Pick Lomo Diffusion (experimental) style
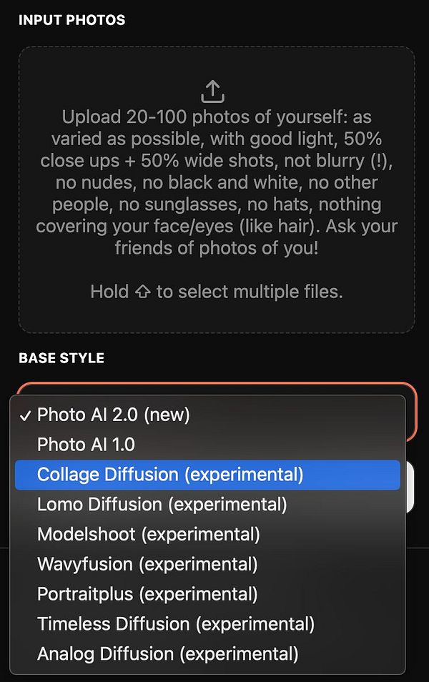The image size is (429, 682). tap(162, 505)
